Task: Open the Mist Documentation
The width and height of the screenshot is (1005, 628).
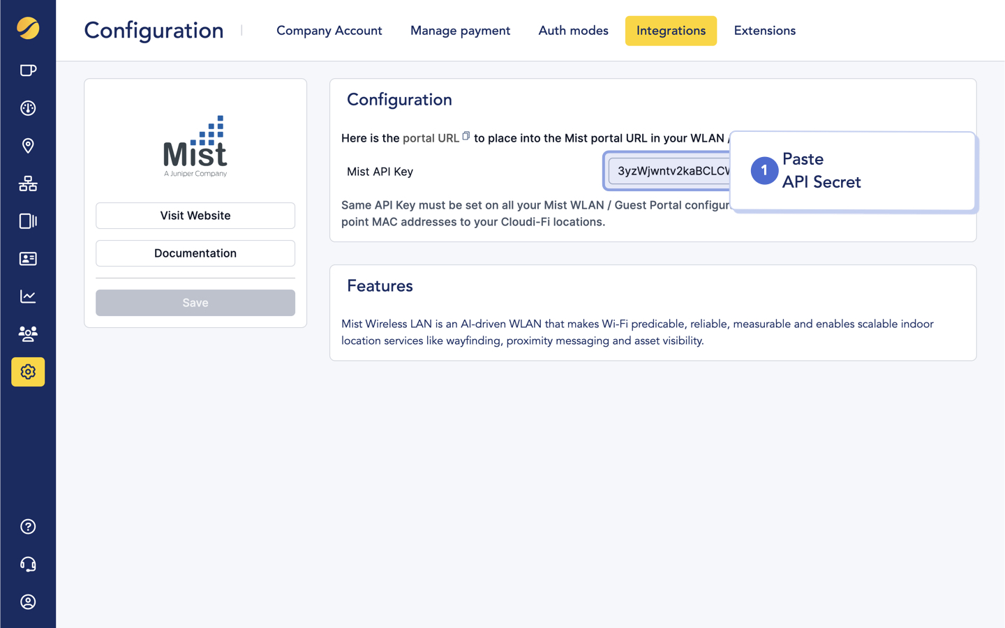Action: (x=195, y=253)
